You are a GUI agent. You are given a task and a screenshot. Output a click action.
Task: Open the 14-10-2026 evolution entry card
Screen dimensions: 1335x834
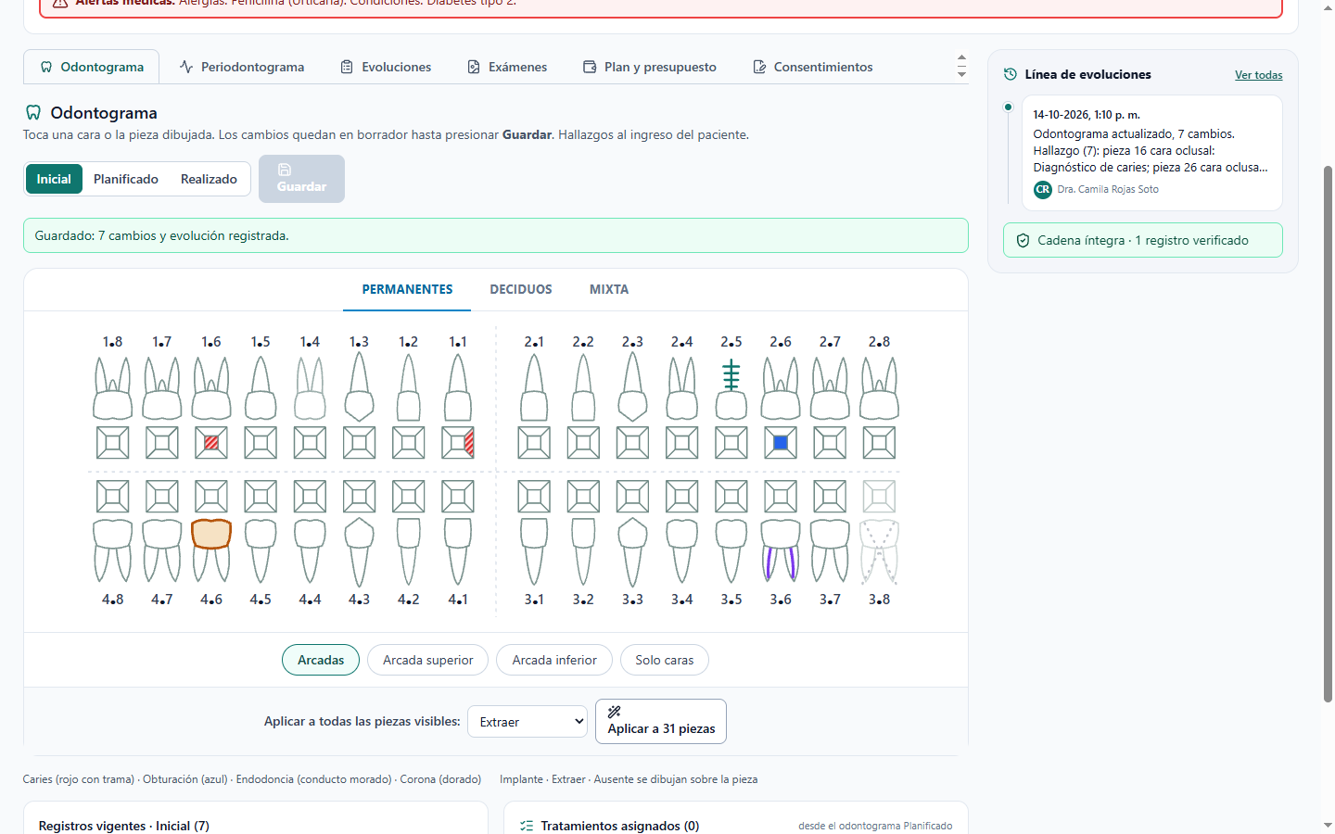coord(1152,153)
